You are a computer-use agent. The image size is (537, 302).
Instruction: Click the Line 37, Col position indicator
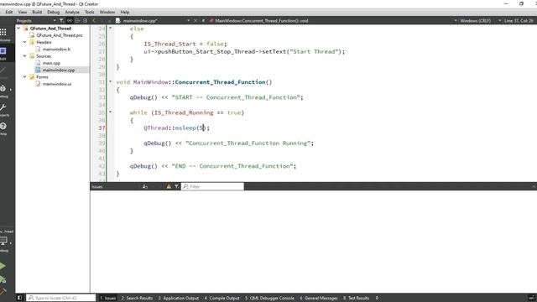(519, 21)
